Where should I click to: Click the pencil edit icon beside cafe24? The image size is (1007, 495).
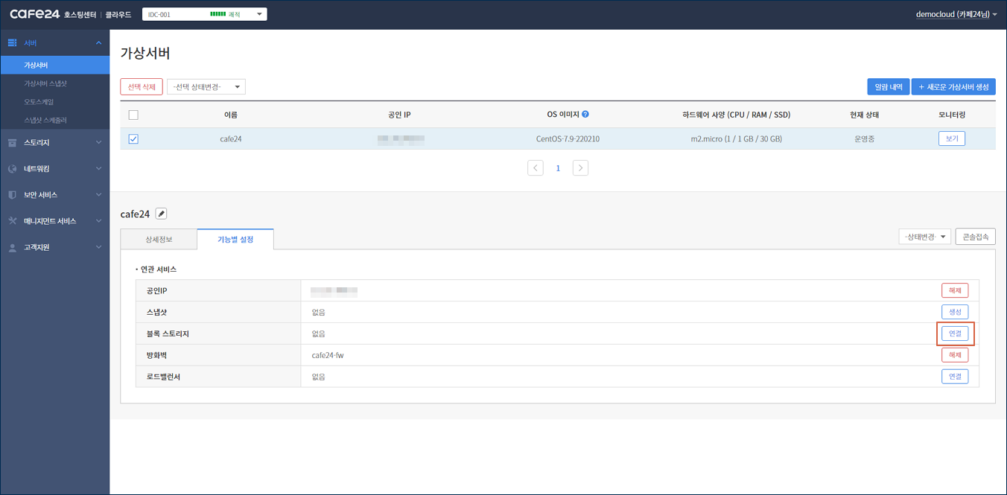point(161,214)
